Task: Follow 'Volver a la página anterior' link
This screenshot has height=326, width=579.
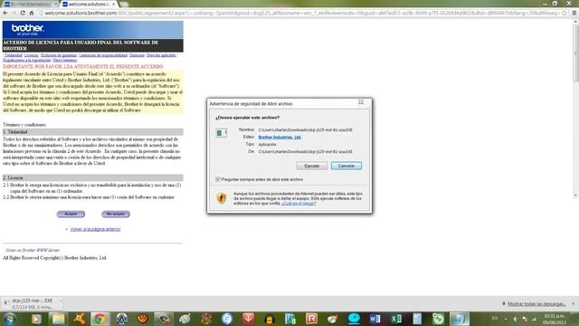Action: click(95, 229)
